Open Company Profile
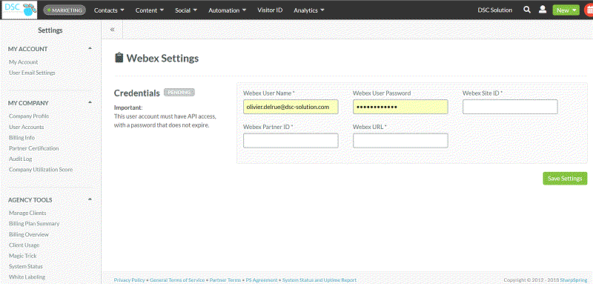The width and height of the screenshot is (593, 284). (29, 116)
